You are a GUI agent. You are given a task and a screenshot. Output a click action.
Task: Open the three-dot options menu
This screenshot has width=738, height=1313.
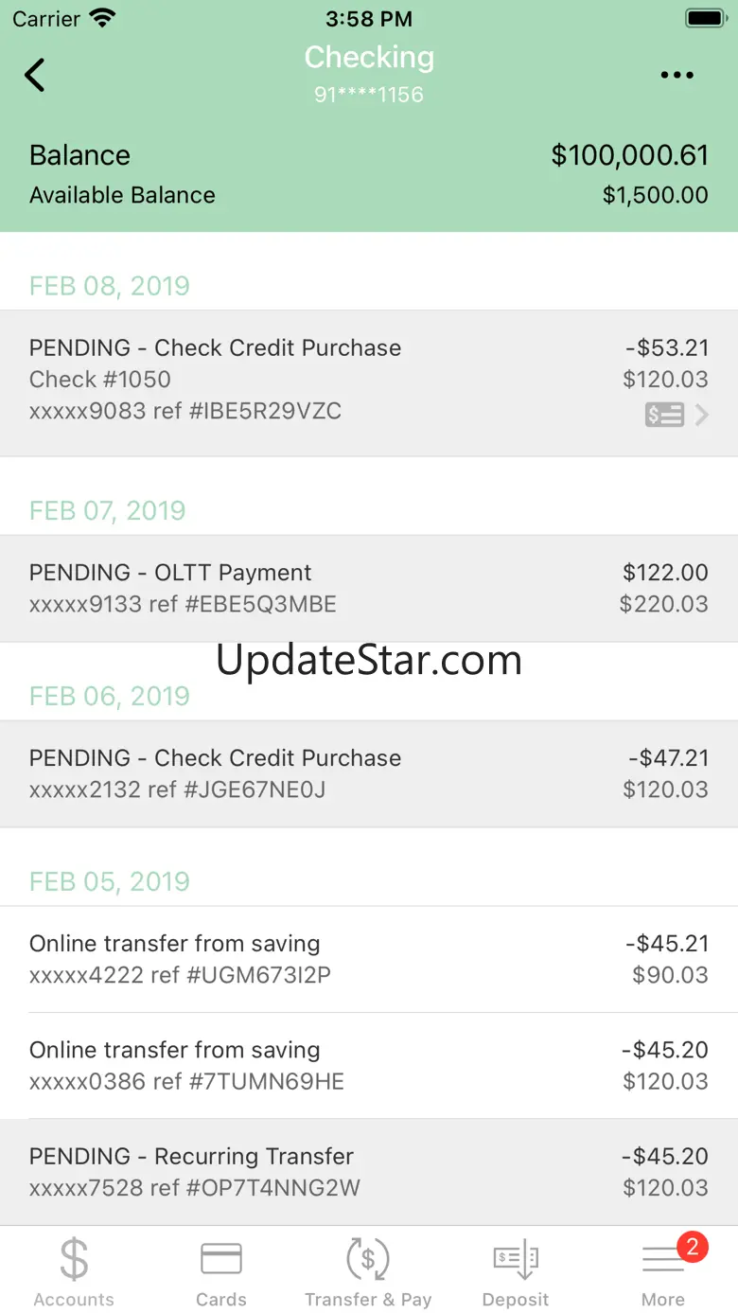click(x=676, y=76)
